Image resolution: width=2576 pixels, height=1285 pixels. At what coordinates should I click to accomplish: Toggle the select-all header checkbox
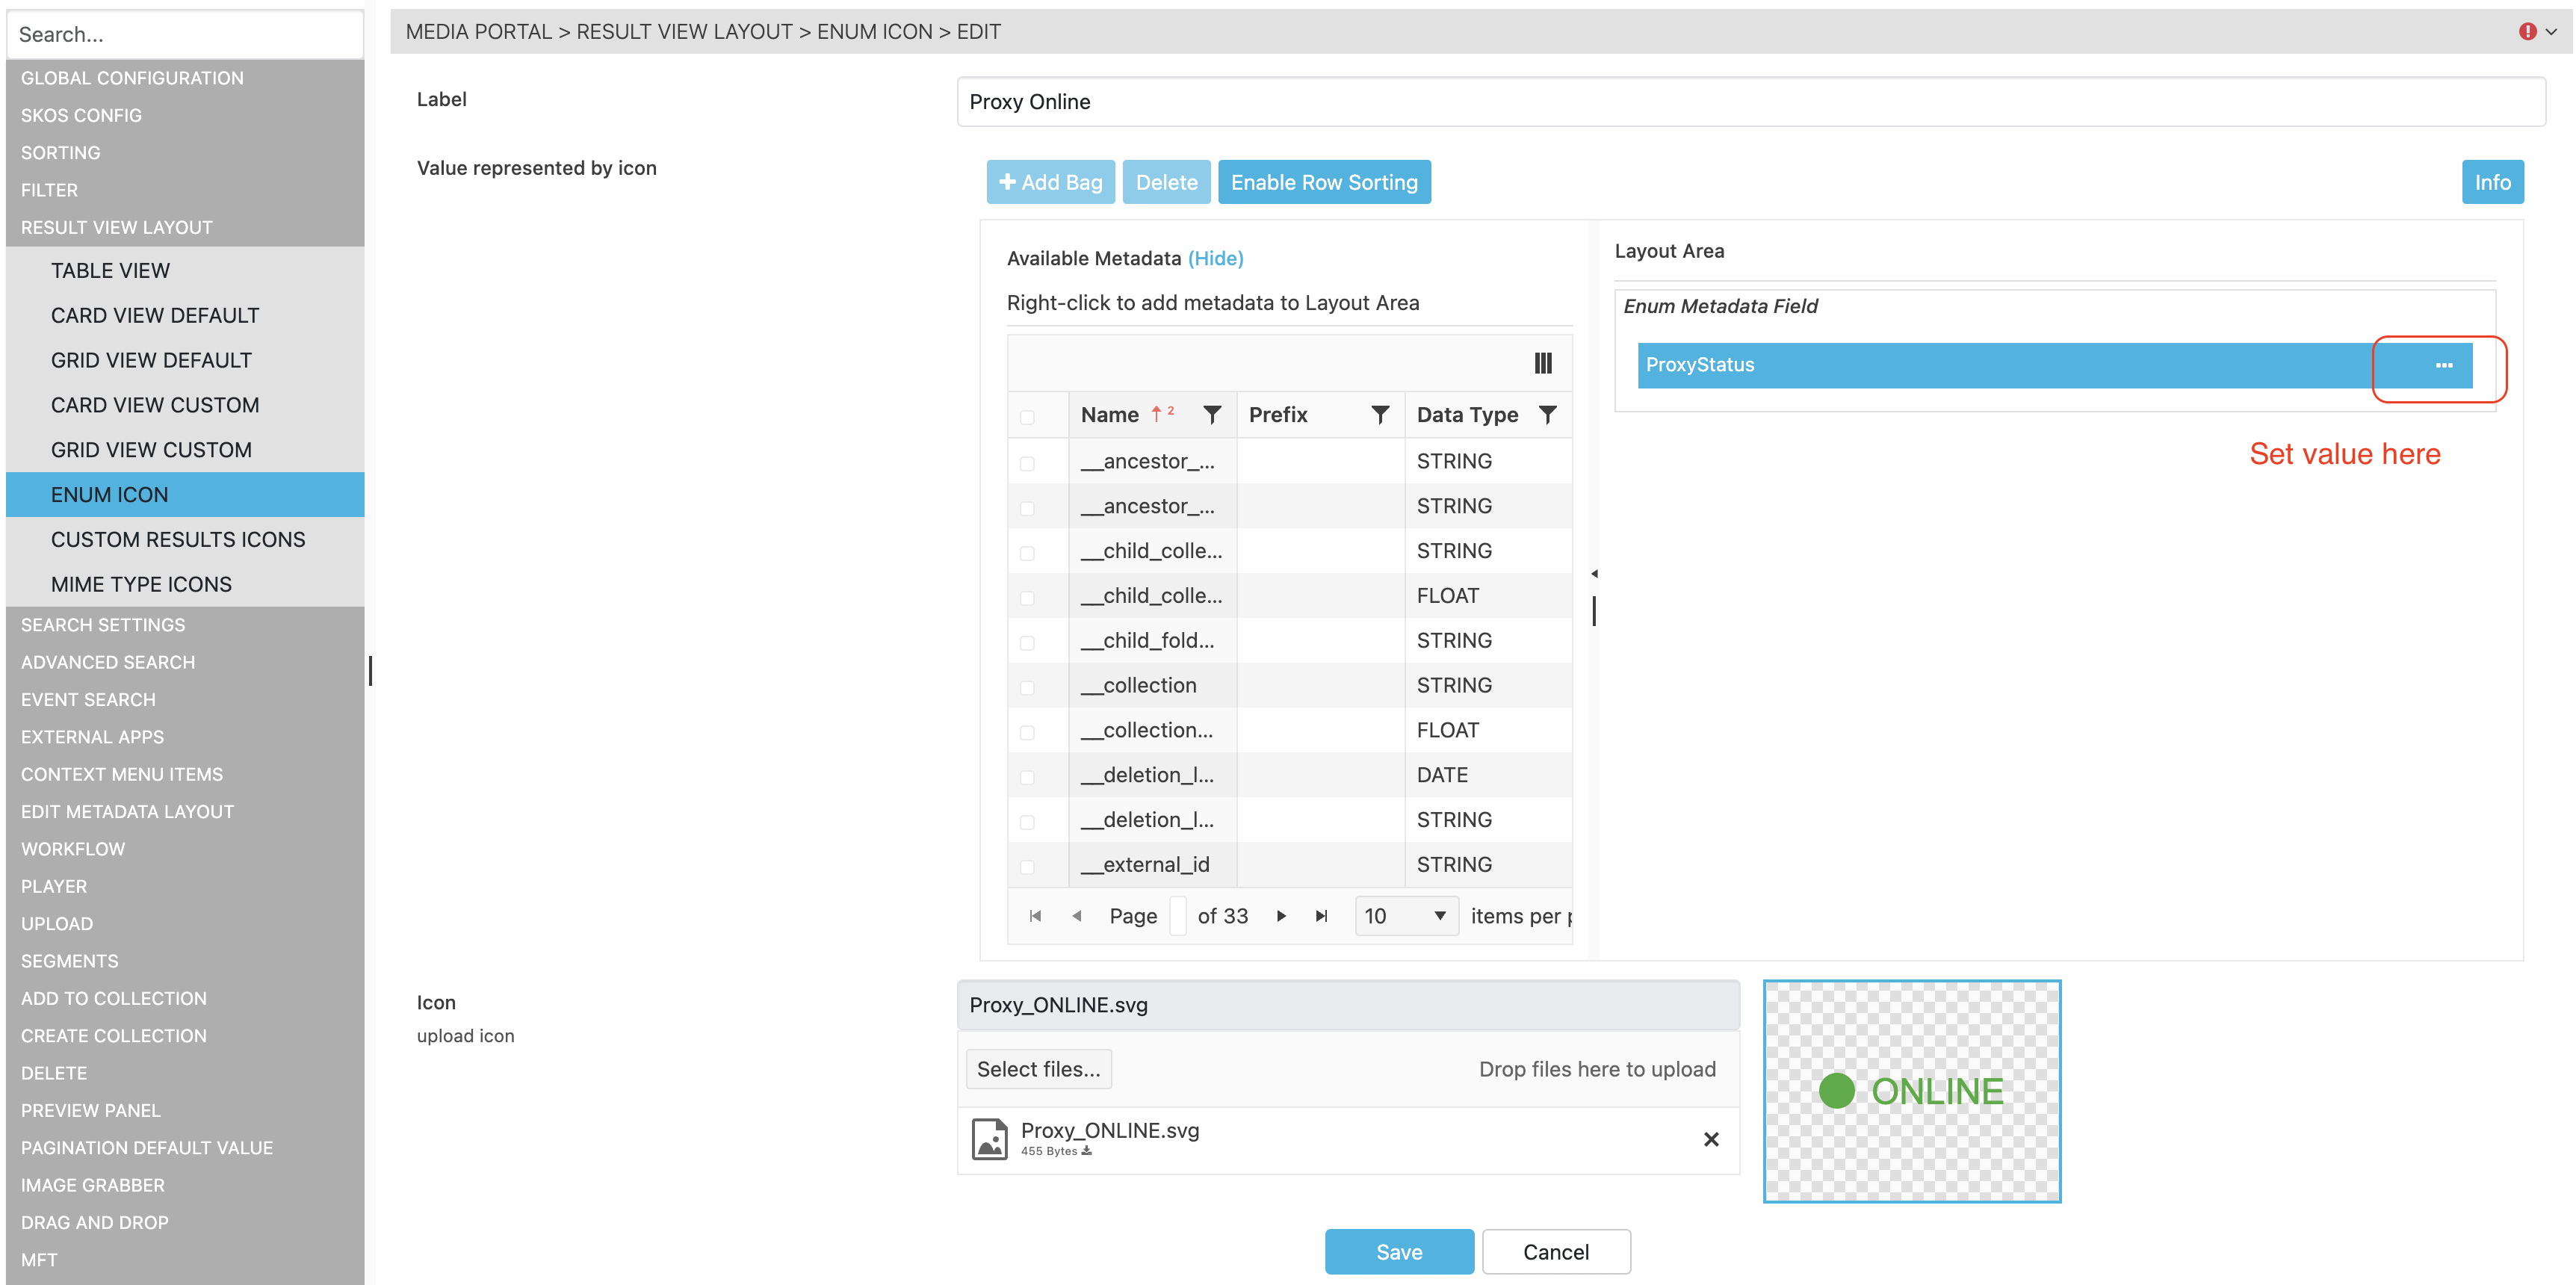(1027, 416)
